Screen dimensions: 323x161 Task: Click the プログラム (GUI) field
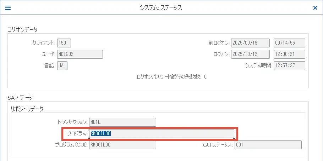click(x=122, y=145)
